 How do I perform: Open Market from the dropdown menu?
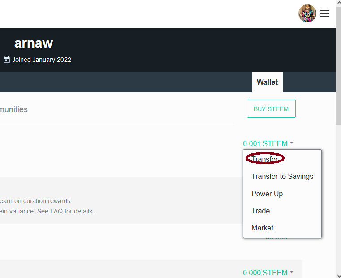coord(262,228)
